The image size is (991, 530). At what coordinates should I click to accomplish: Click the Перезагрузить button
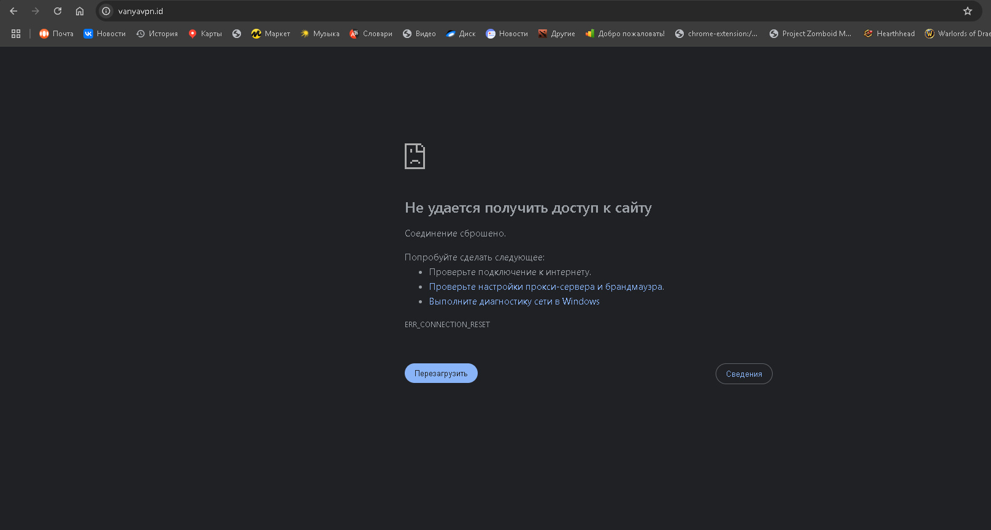click(x=441, y=373)
